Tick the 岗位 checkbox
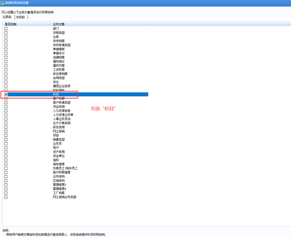The image size is (291, 238). coord(6,82)
